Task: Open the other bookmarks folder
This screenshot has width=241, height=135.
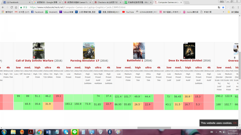Action: (x=233, y=12)
